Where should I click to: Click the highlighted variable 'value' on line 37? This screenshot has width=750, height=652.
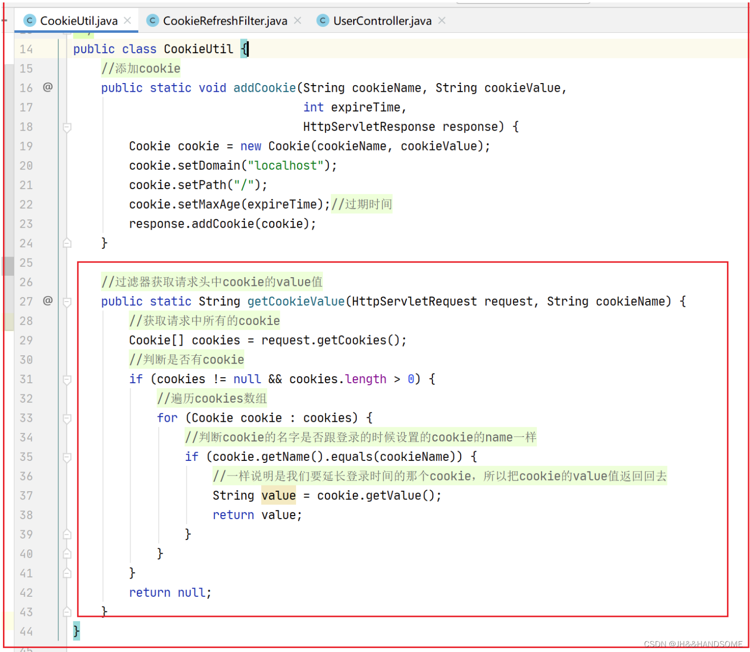click(x=279, y=496)
